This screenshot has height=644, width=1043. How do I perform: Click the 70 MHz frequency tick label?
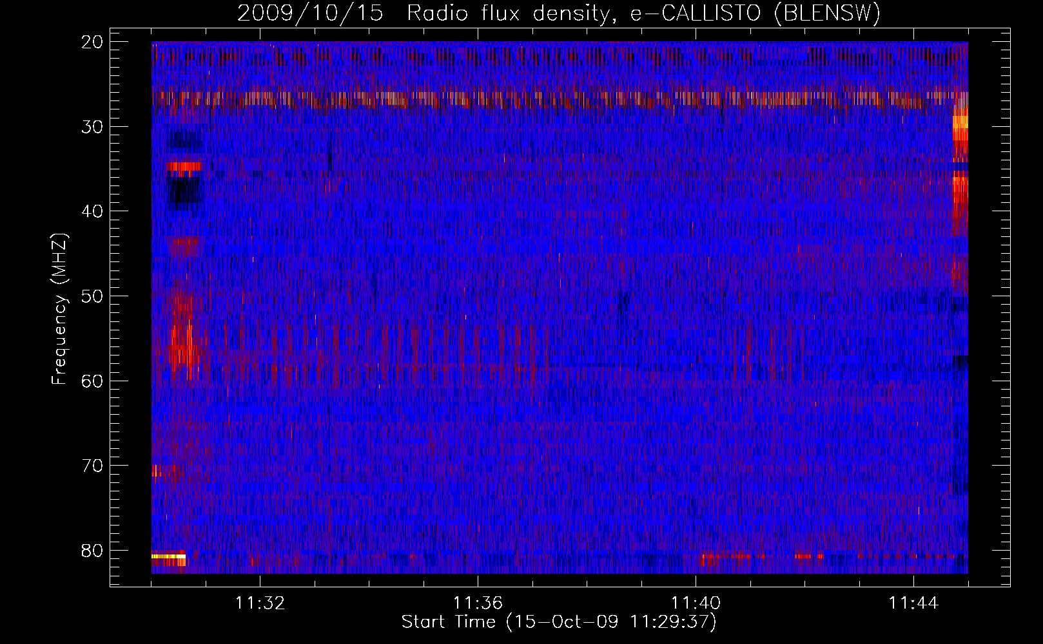click(93, 466)
